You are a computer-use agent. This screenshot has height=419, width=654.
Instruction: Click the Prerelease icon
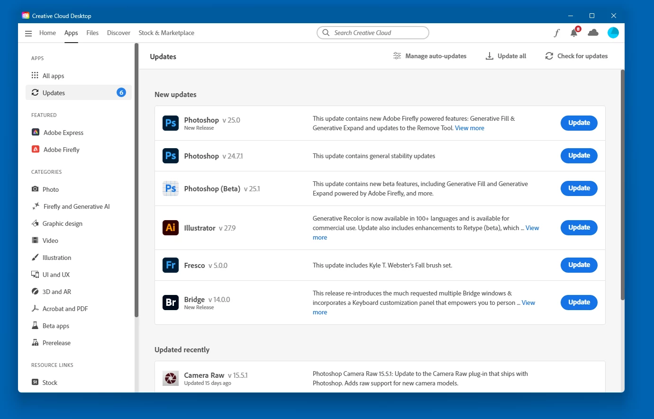pyautogui.click(x=35, y=342)
